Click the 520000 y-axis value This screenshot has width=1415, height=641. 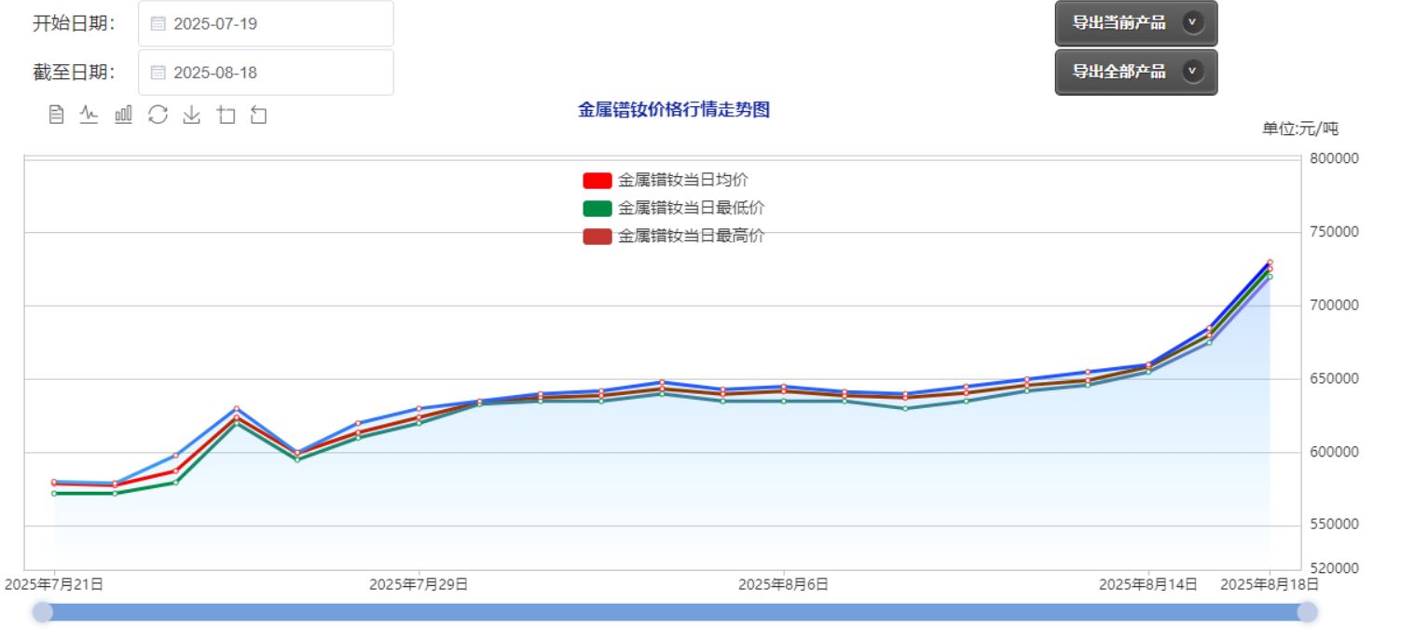coord(1334,568)
